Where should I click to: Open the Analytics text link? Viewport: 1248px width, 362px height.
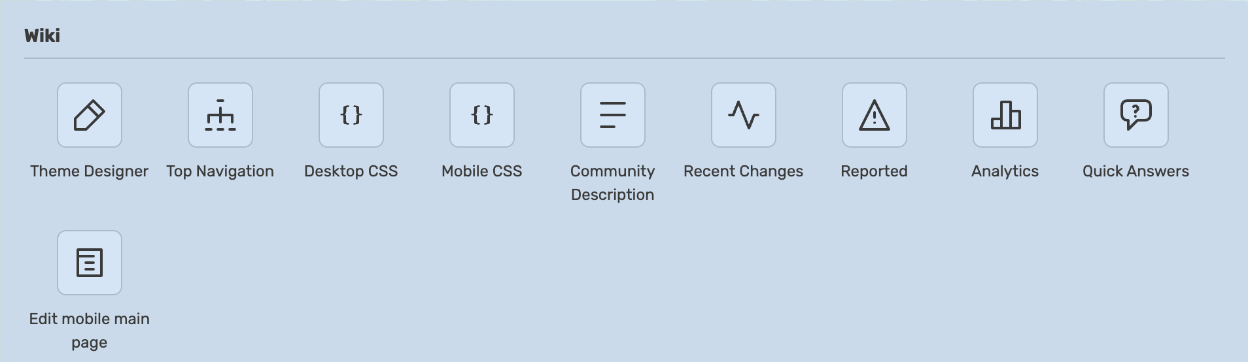pyautogui.click(x=1005, y=171)
